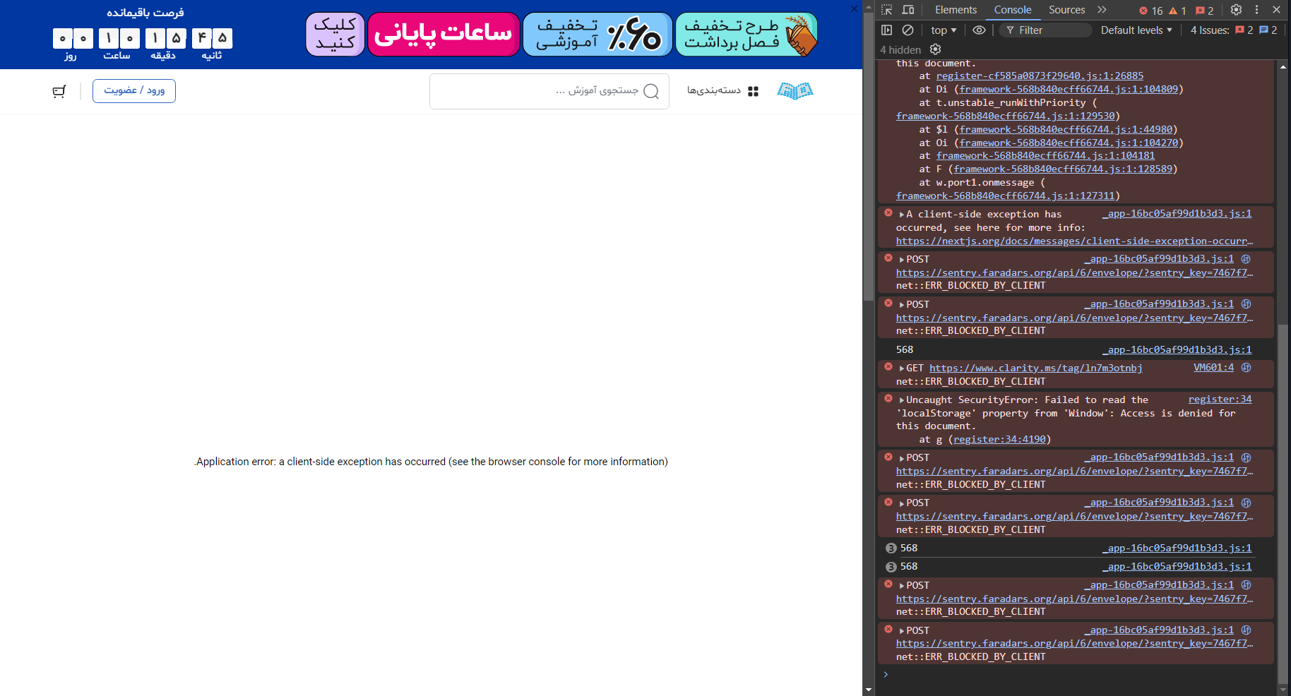Open framework-568b840ecff66744.js:1:104809 link
Image resolution: width=1291 pixels, height=696 pixels.
click(x=1069, y=89)
